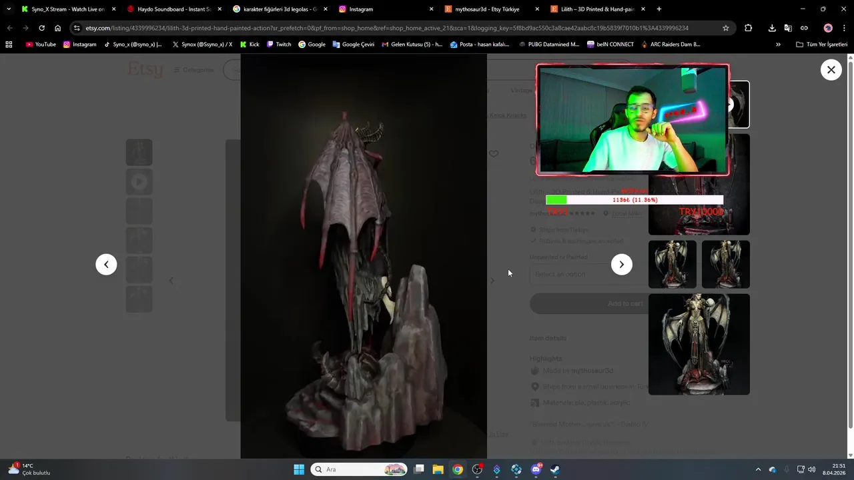
Task: Open the Chrome extensions puzzle icon
Action: coord(748,28)
